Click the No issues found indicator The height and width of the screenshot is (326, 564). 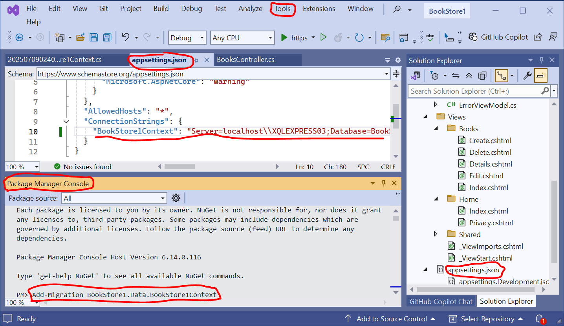(82, 167)
